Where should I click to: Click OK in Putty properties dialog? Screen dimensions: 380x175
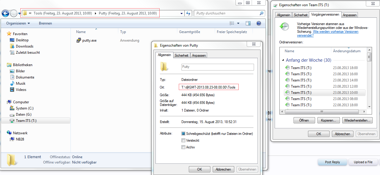tap(199, 169)
